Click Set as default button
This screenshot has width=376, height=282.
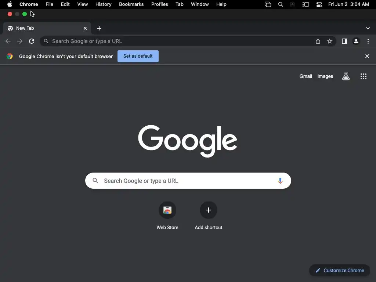(x=138, y=56)
